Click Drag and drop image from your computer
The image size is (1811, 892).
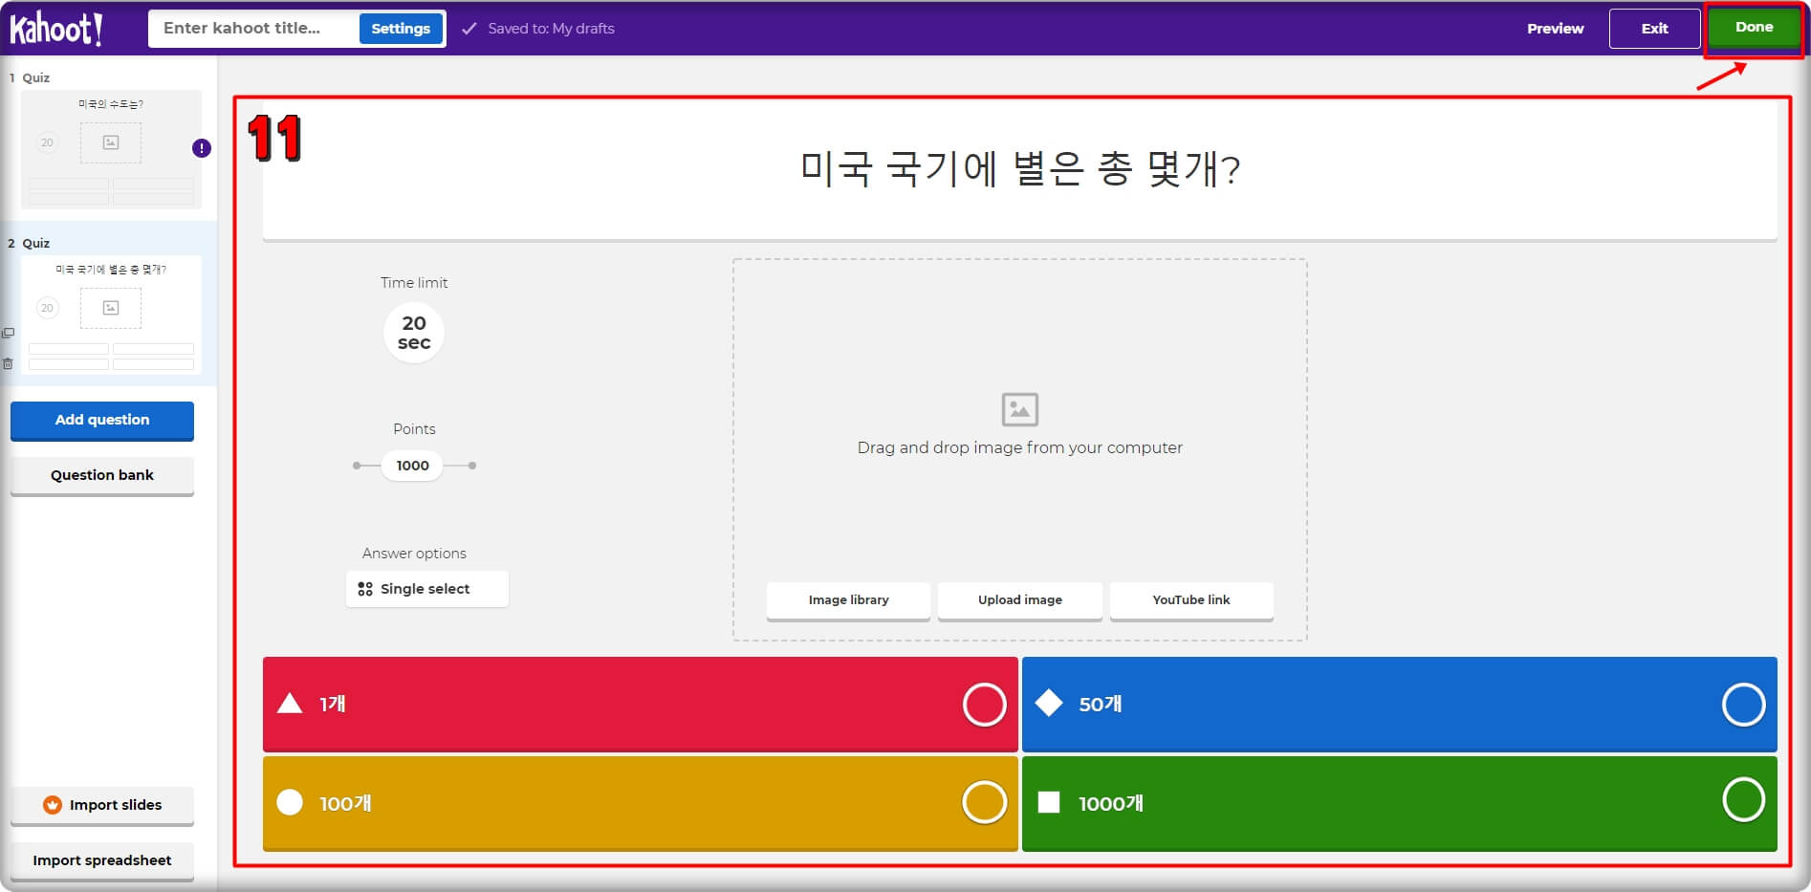click(x=1019, y=447)
